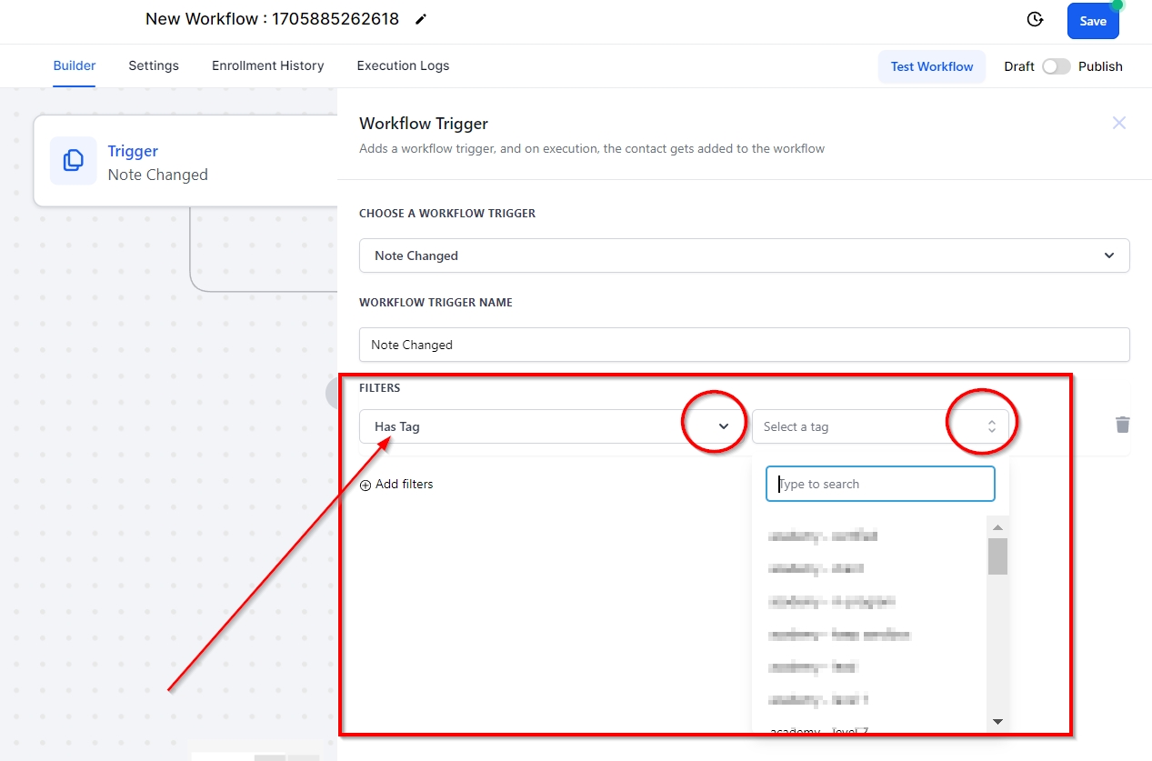The height and width of the screenshot is (761, 1152).
Task: Click the pencil icon to rename workflow
Action: tap(420, 20)
